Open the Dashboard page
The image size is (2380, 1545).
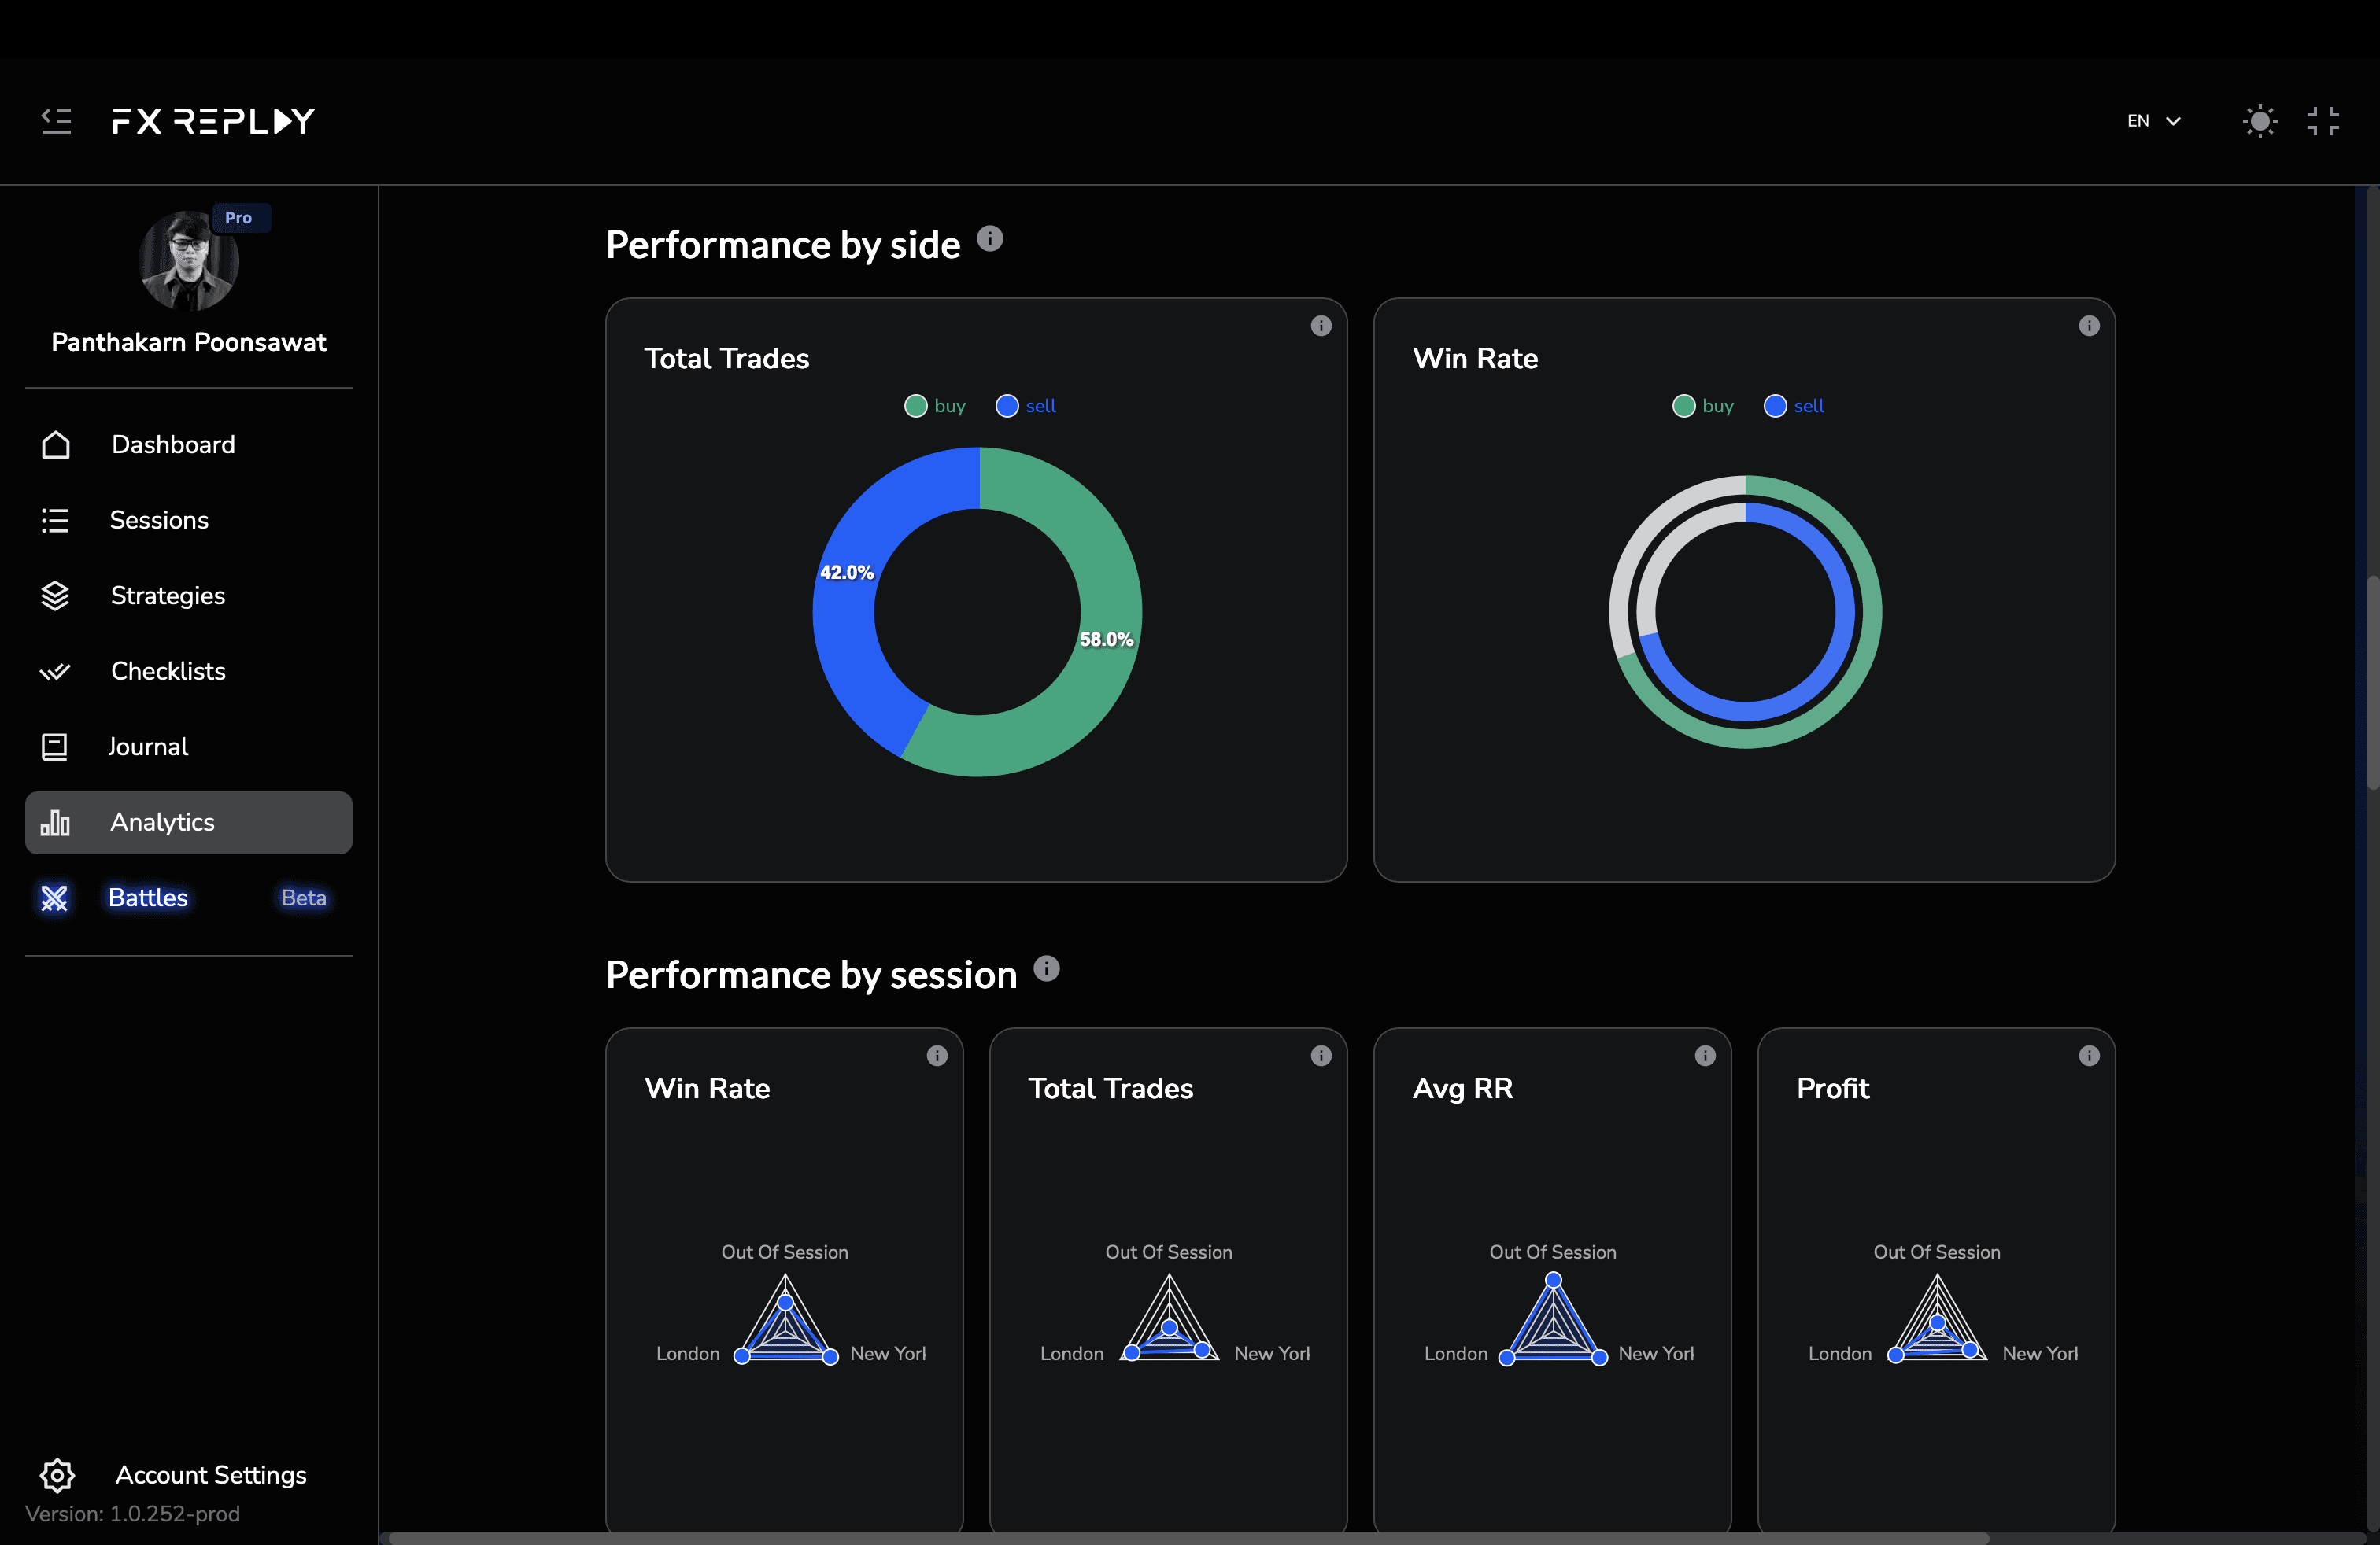pos(173,444)
